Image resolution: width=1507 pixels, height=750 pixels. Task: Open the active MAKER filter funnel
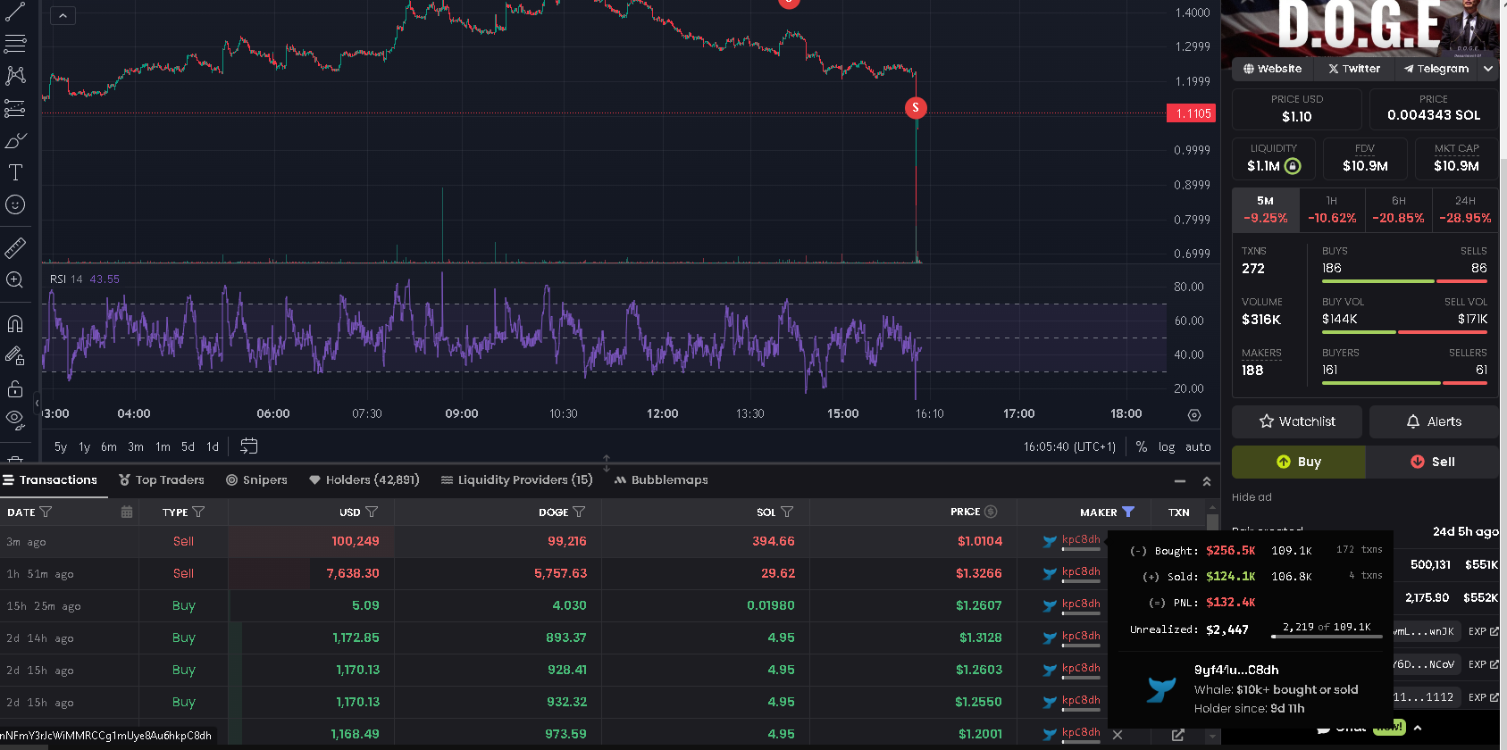coord(1128,512)
